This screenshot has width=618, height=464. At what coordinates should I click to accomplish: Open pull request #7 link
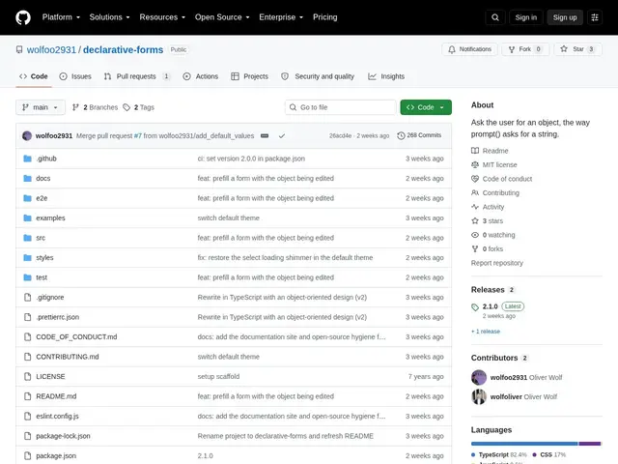137,135
